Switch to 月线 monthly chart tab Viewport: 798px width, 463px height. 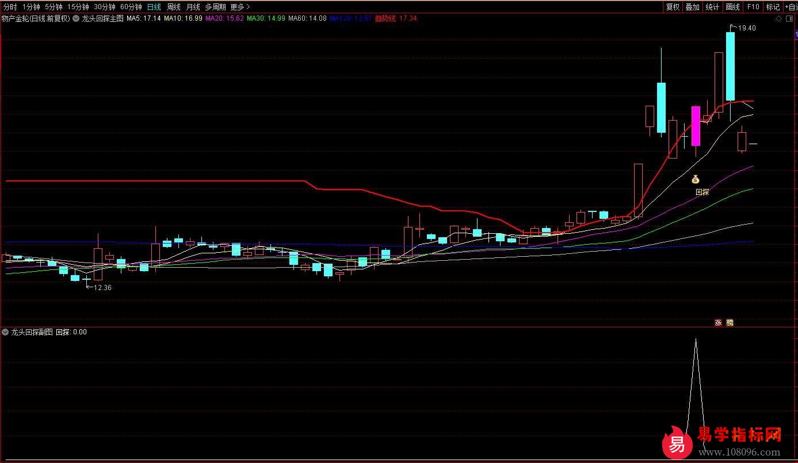pyautogui.click(x=193, y=7)
